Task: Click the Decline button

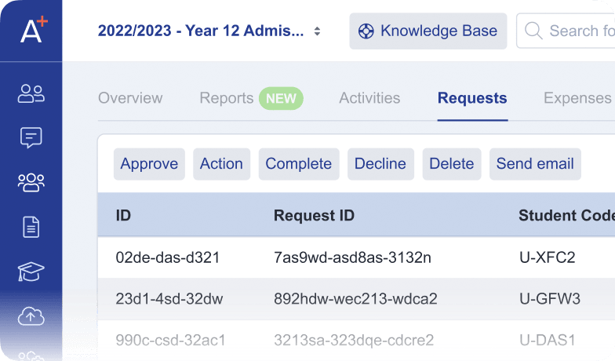Action: pyautogui.click(x=380, y=164)
